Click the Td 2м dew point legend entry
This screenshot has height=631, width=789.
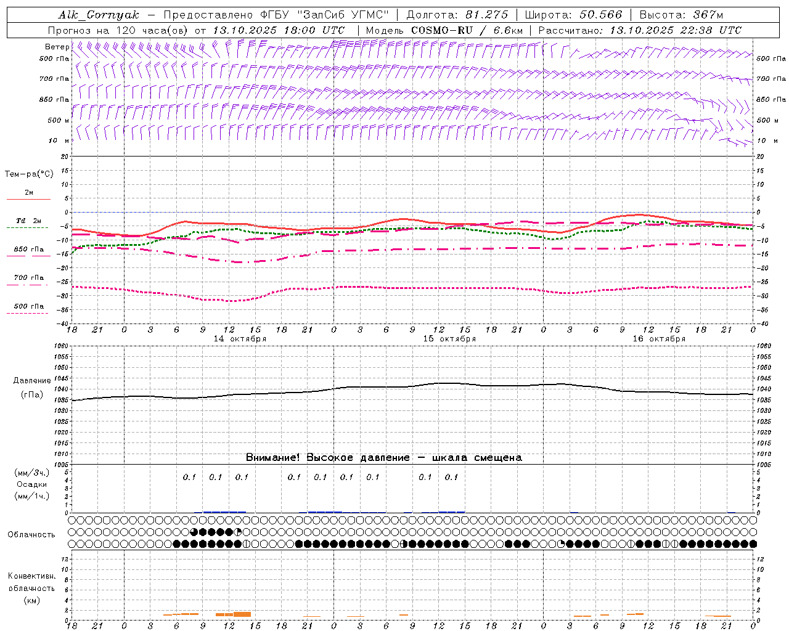[x=28, y=221]
